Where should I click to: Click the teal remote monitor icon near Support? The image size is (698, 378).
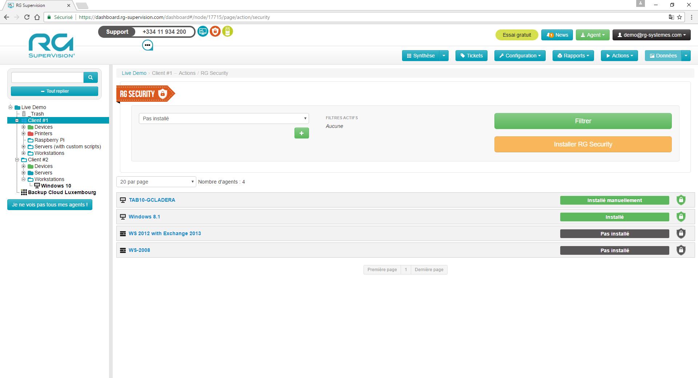click(x=203, y=32)
